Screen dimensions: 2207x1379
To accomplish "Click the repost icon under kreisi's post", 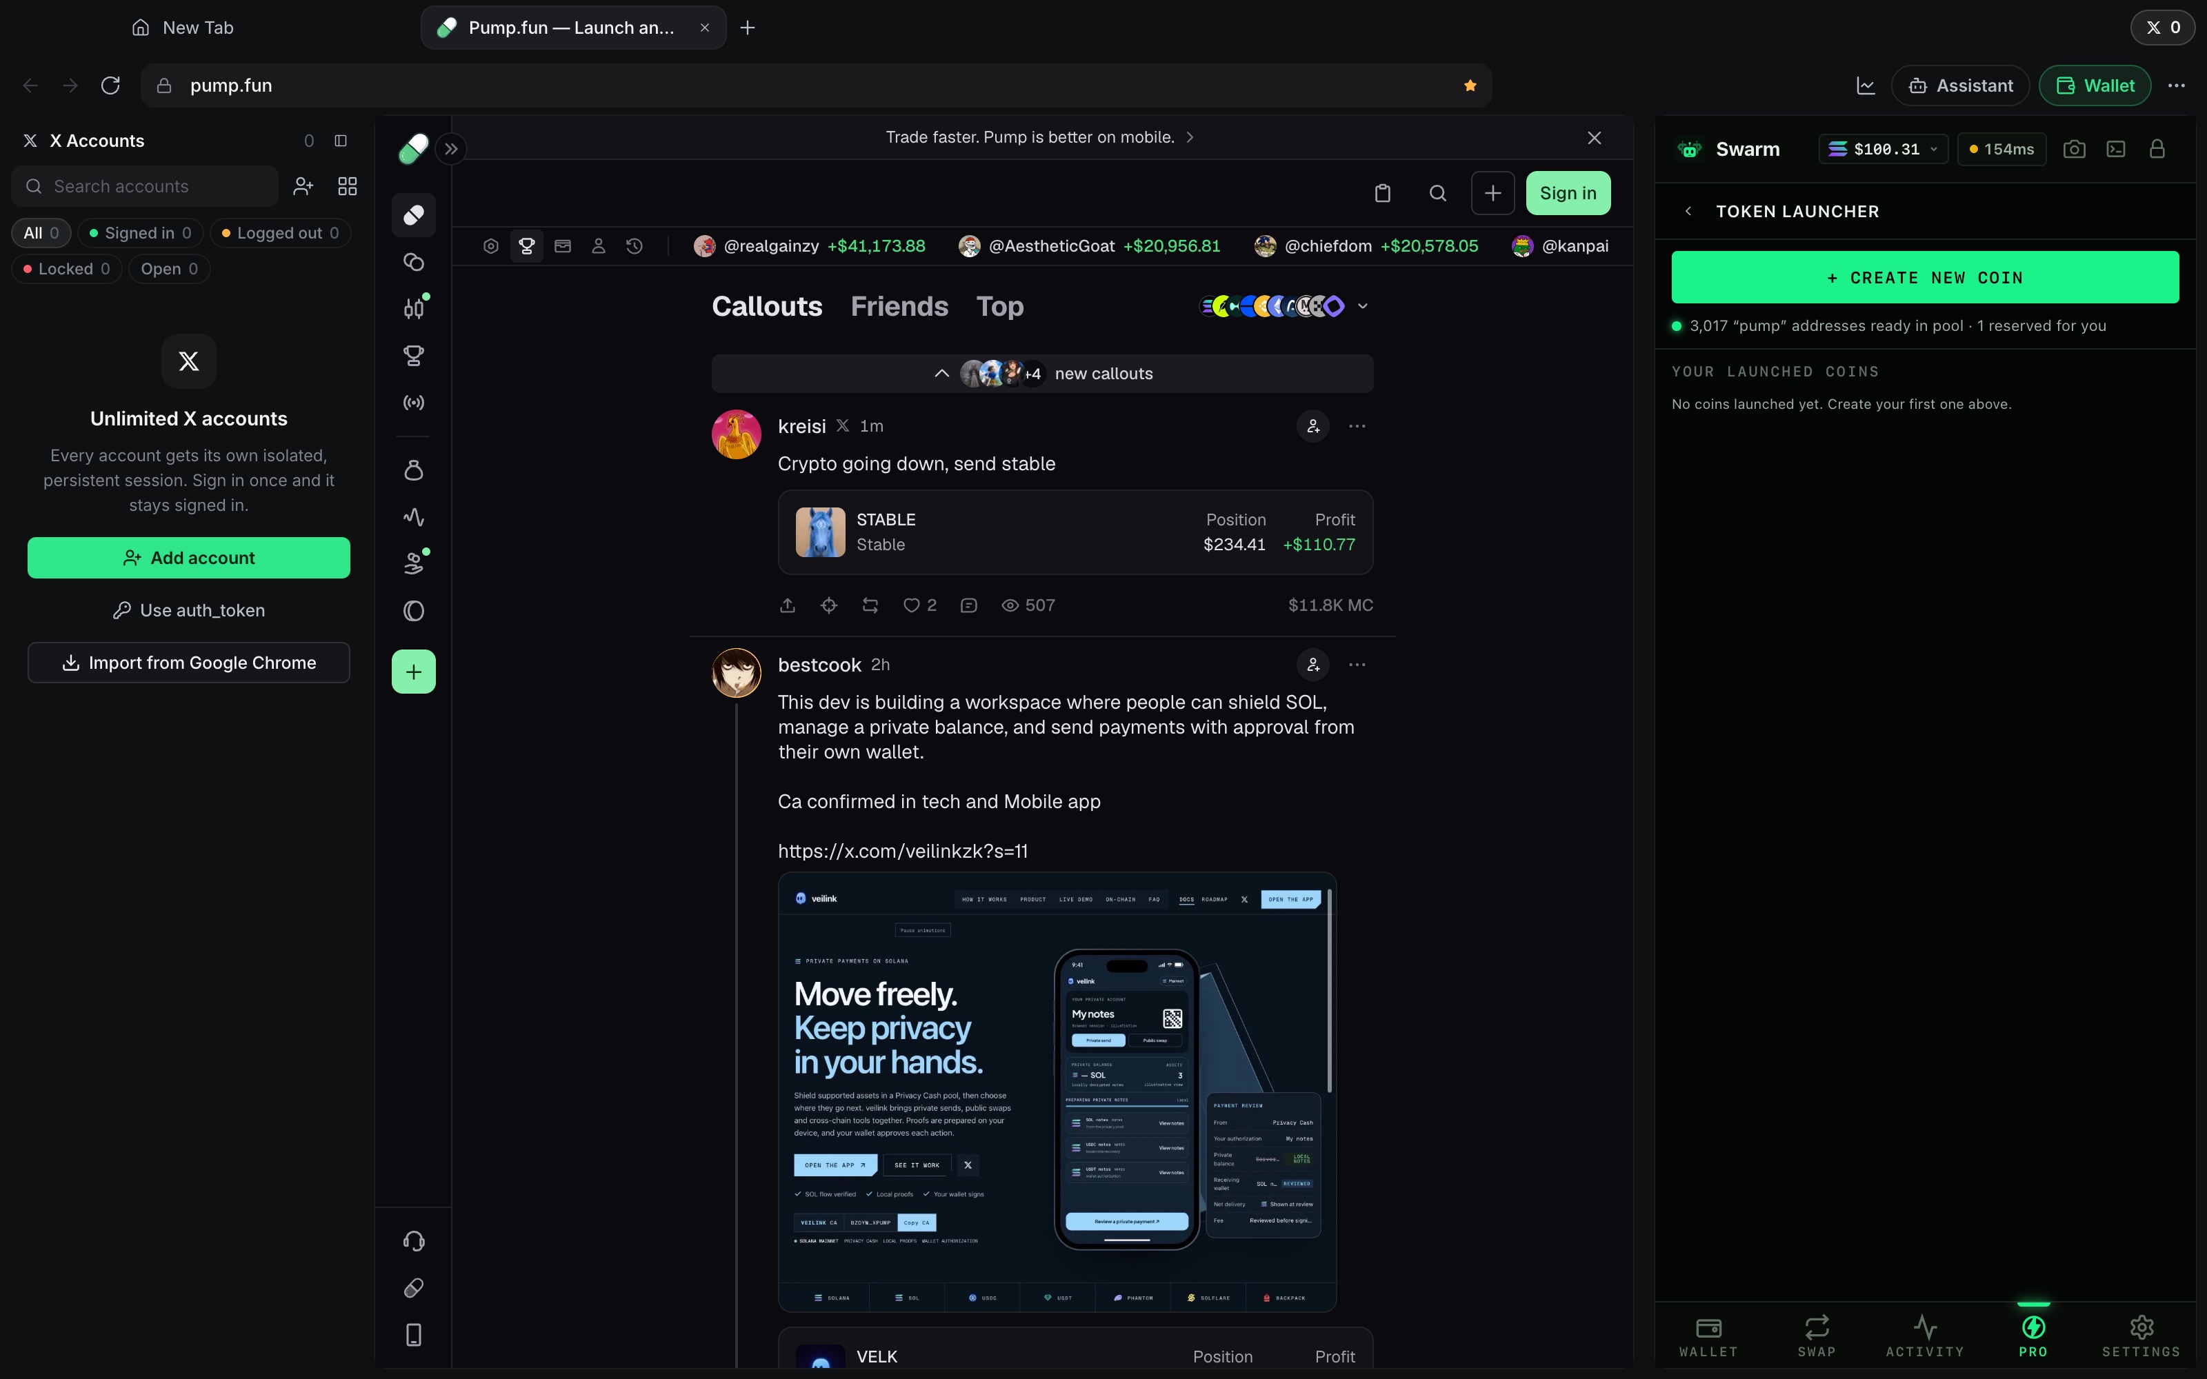I will click(x=870, y=605).
